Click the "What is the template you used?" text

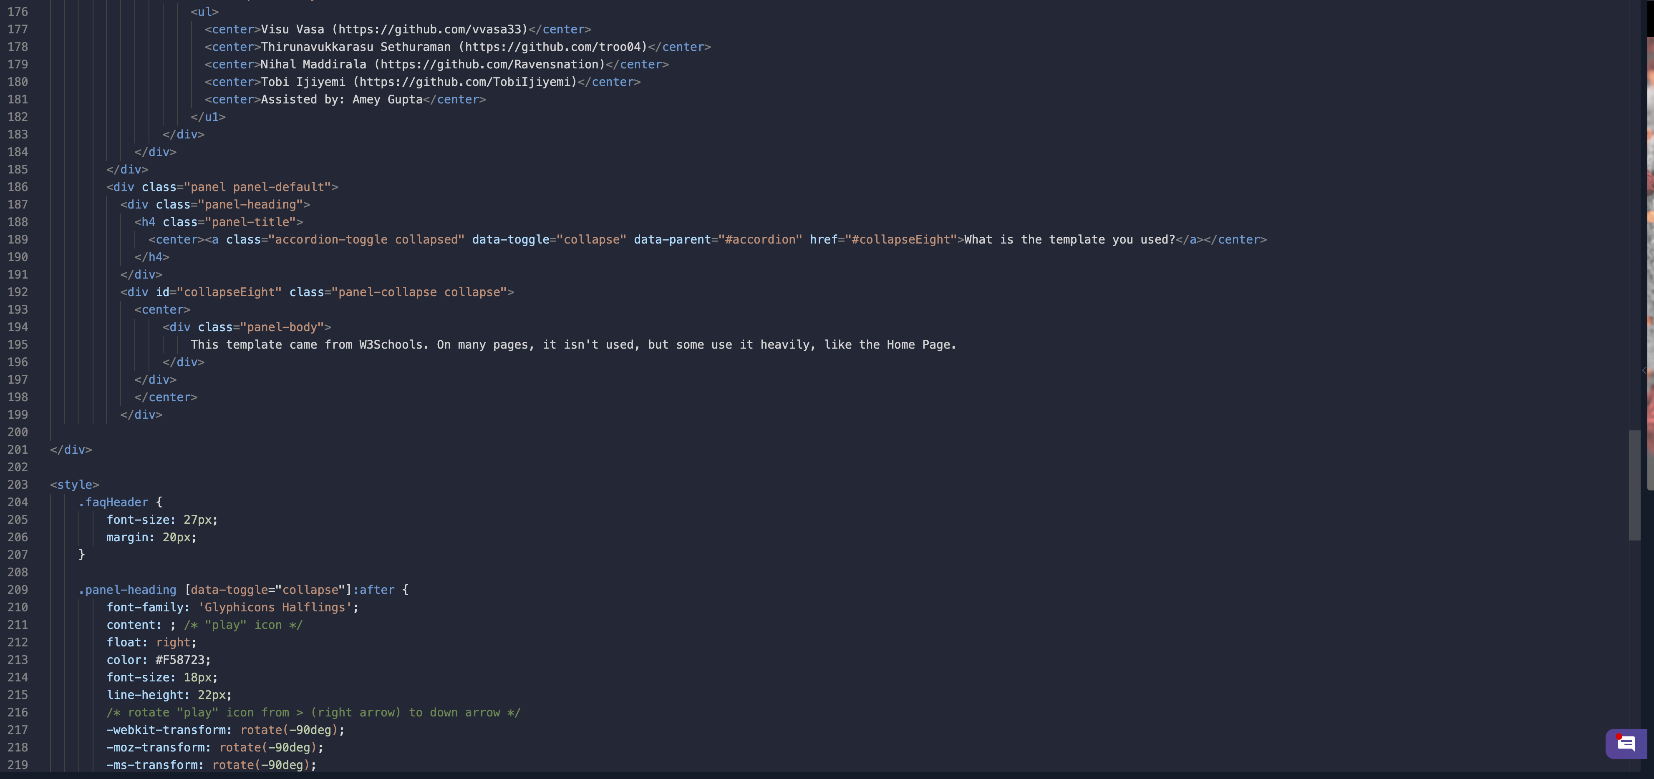pos(1069,239)
